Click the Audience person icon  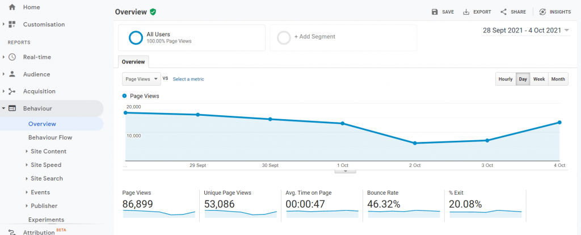click(12, 74)
